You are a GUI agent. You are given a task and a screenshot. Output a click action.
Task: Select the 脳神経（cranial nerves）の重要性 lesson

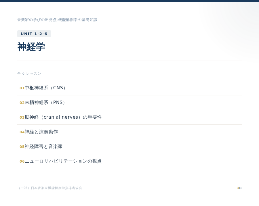click(x=63, y=117)
